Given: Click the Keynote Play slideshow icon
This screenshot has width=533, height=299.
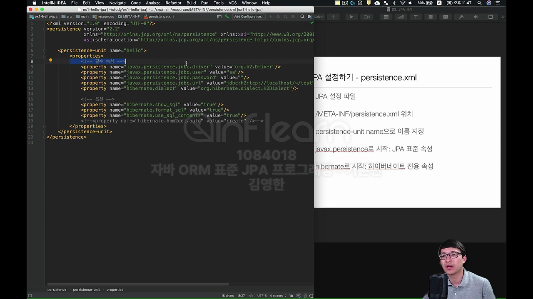Looking at the screenshot, I should (351, 17).
